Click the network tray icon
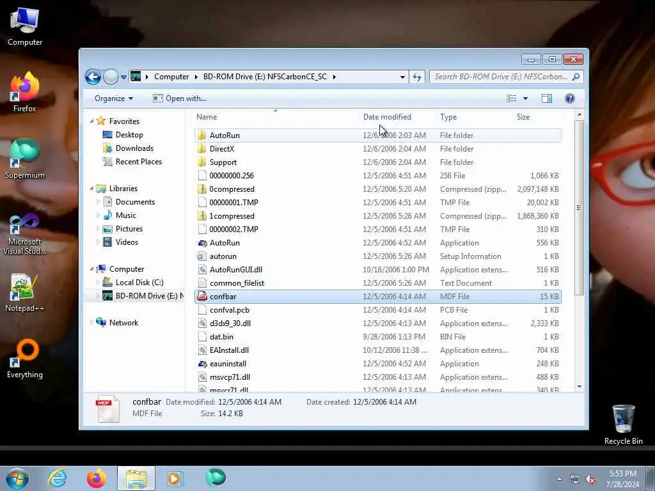Image resolution: width=655 pixels, height=491 pixels. coord(575,479)
